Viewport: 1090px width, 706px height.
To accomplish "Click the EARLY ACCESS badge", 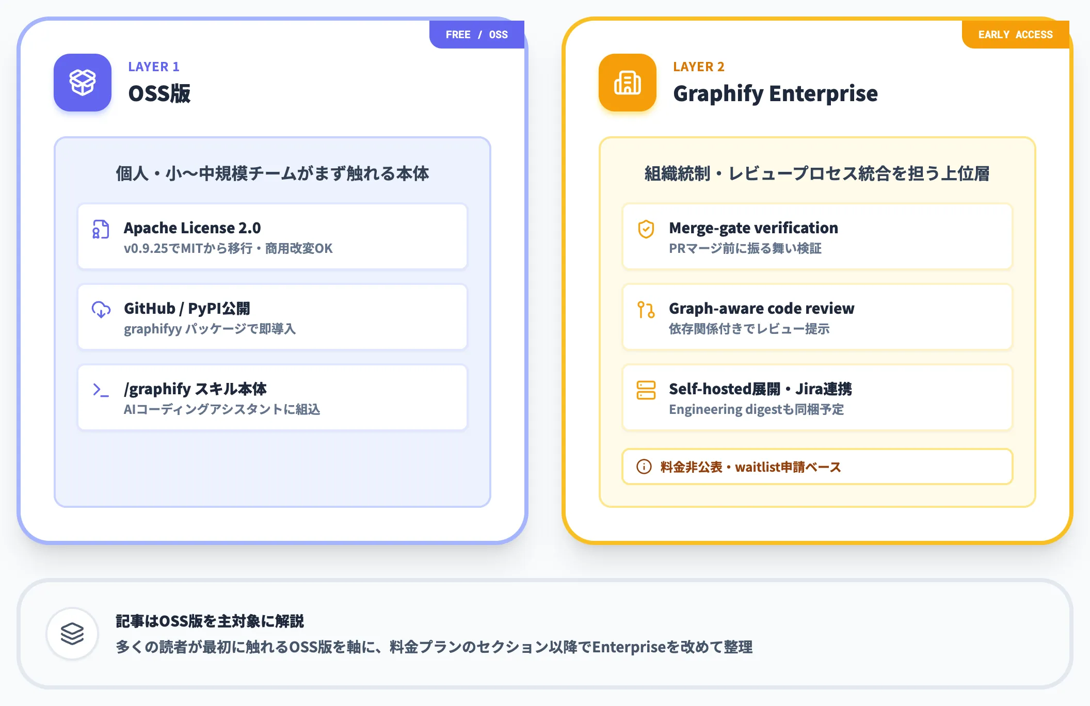I will click(x=1016, y=35).
